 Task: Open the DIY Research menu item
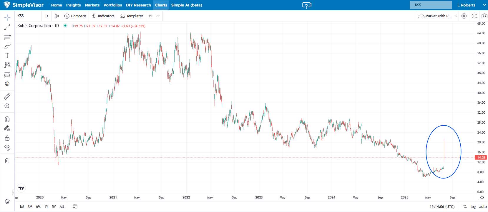pyautogui.click(x=138, y=5)
